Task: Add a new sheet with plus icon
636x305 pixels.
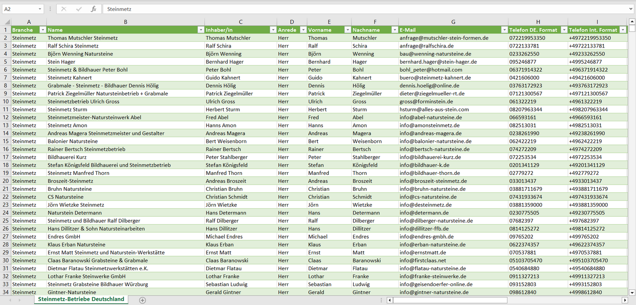Action: [x=142, y=300]
